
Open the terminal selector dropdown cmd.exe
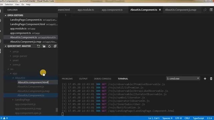click(x=183, y=79)
